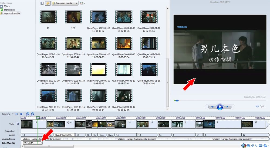Step to next frame in preview

click(227, 107)
